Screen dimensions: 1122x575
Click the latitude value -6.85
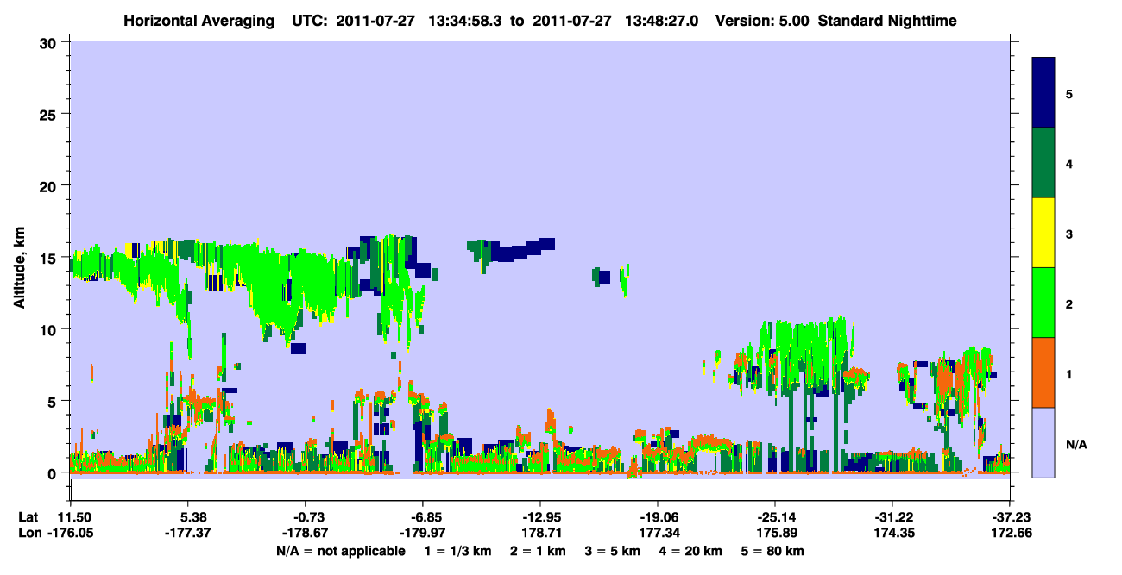423,516
